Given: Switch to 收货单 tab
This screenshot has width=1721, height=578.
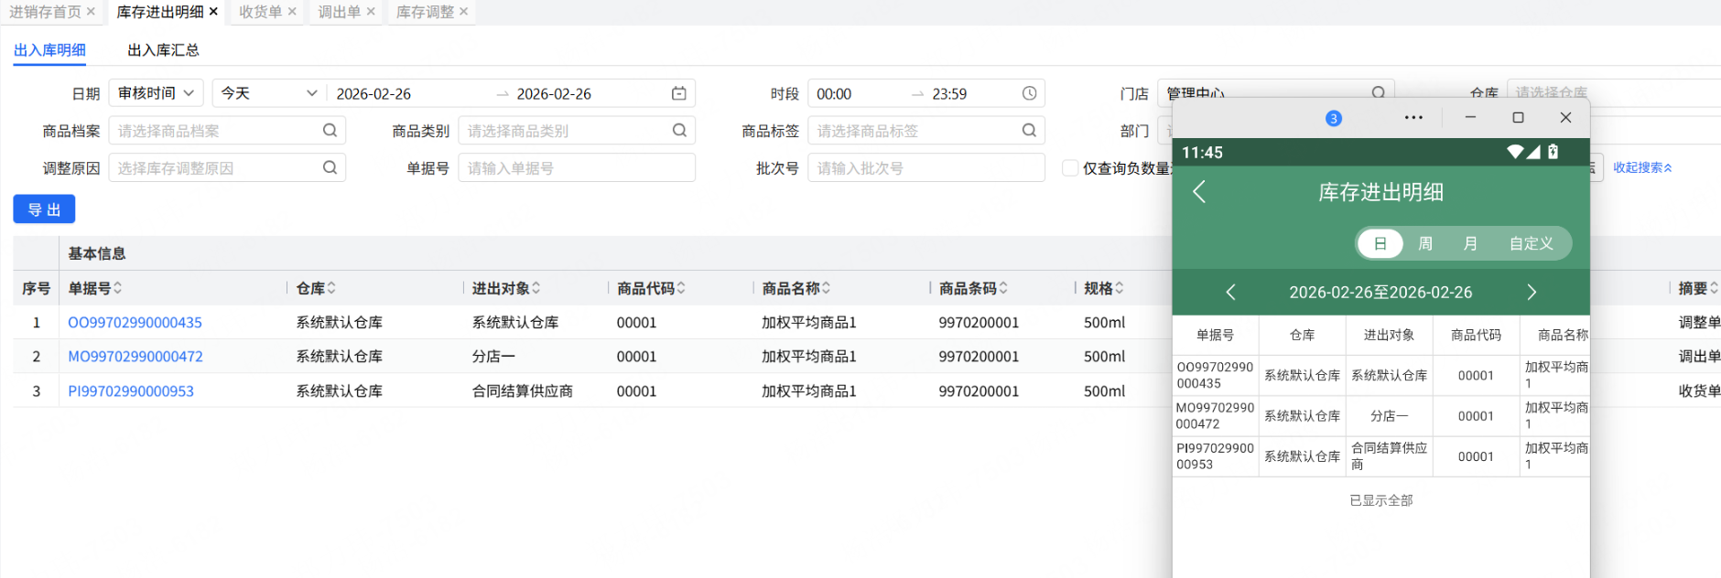Looking at the screenshot, I should (260, 12).
